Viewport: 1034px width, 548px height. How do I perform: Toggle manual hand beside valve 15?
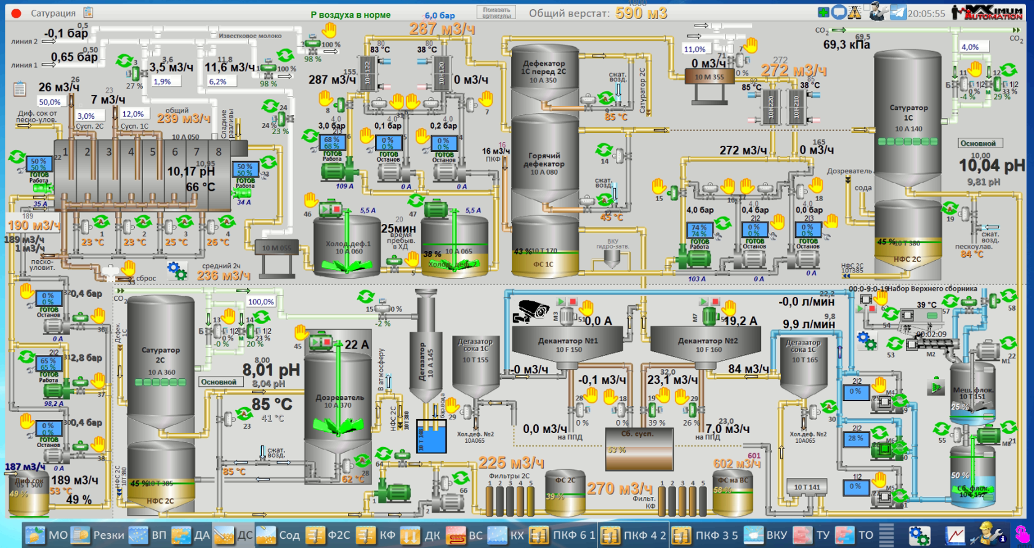[x=660, y=185]
